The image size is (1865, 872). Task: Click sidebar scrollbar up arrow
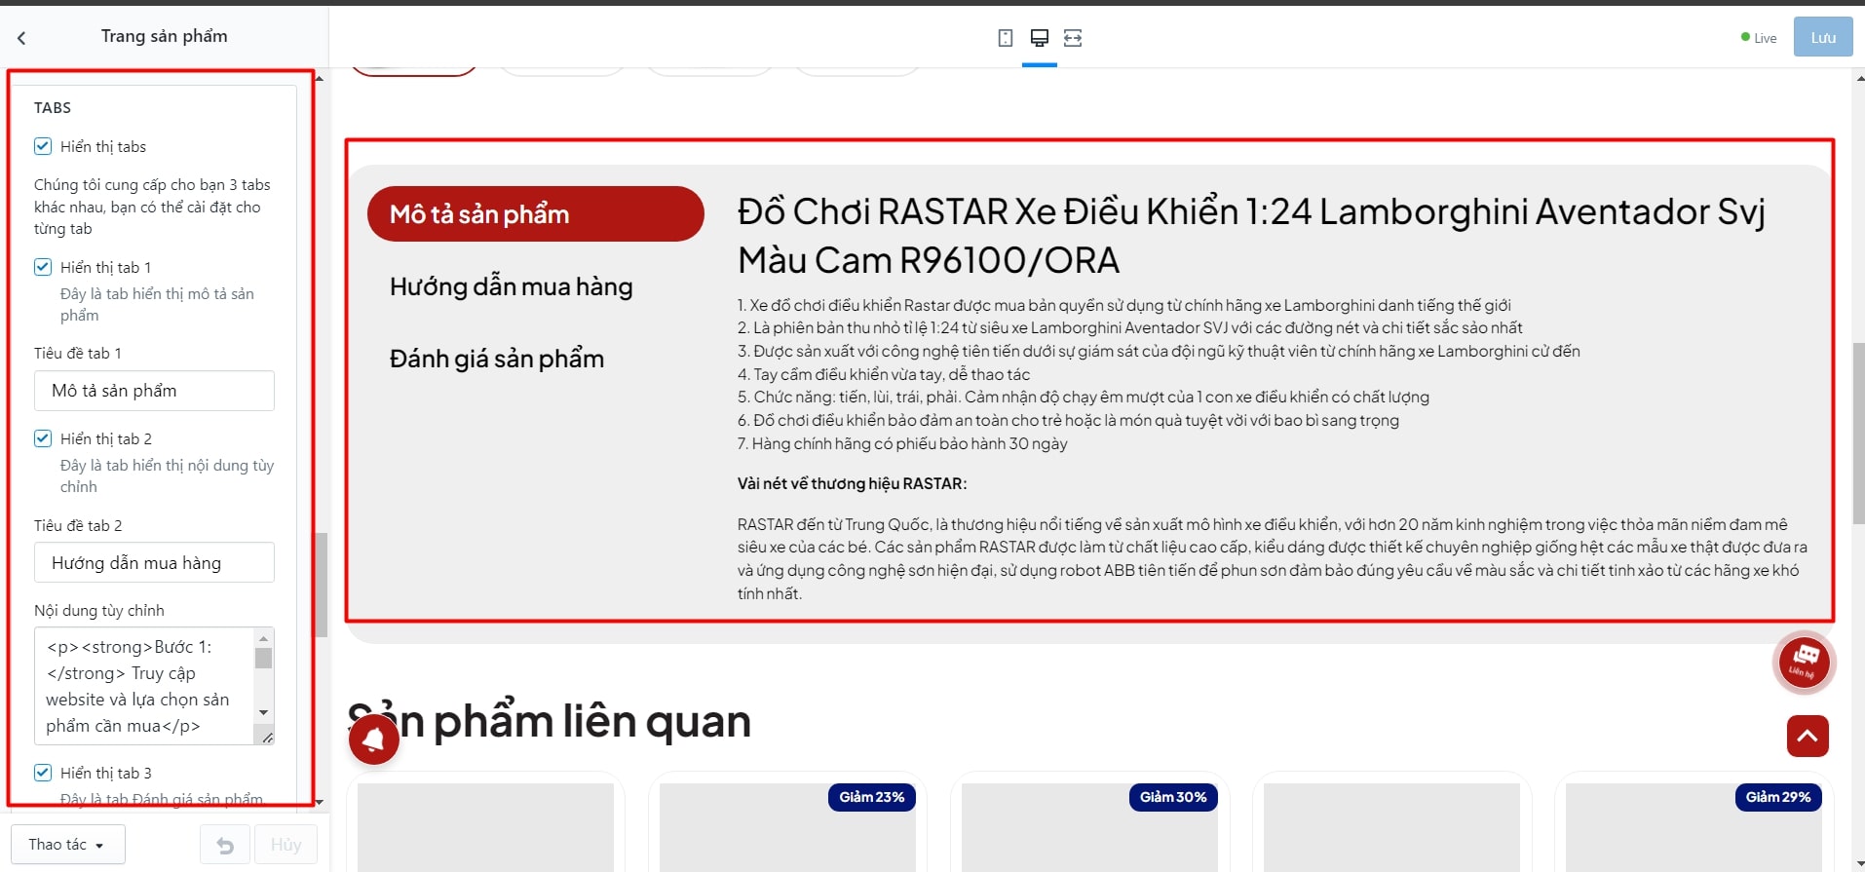pos(320,77)
